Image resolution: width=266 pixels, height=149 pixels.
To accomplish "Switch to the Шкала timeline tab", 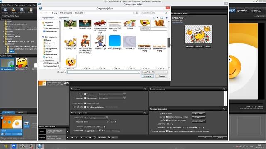I will (21, 113).
